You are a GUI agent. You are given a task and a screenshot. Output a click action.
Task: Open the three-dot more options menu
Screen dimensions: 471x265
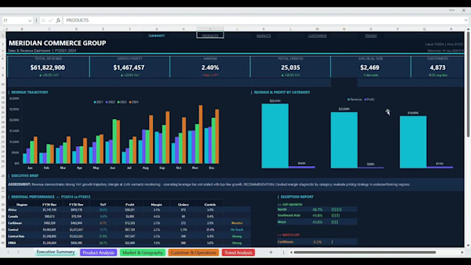tap(452, 10)
